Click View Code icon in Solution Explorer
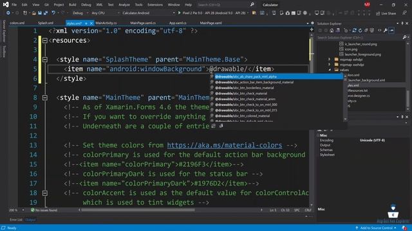The width and height of the screenshot is (412, 231). coord(379,31)
